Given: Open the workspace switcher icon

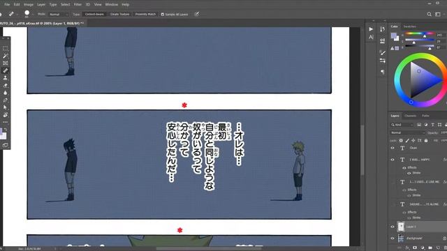Looking at the screenshot, I should click(x=438, y=14).
